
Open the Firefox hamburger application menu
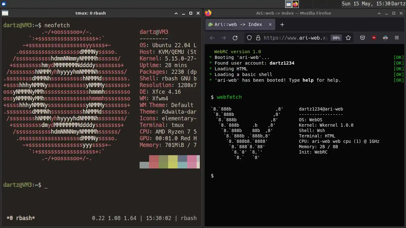pyautogui.click(x=397, y=38)
